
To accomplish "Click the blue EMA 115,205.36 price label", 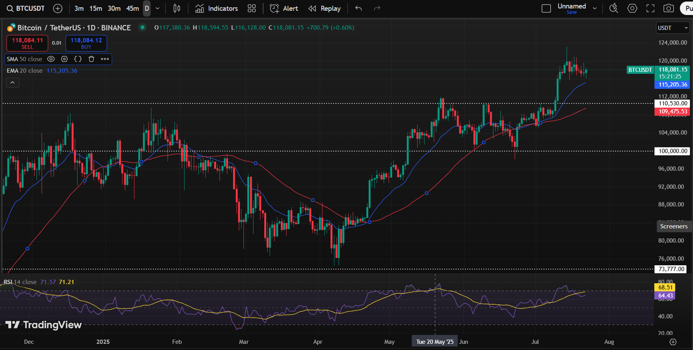I will coord(673,85).
